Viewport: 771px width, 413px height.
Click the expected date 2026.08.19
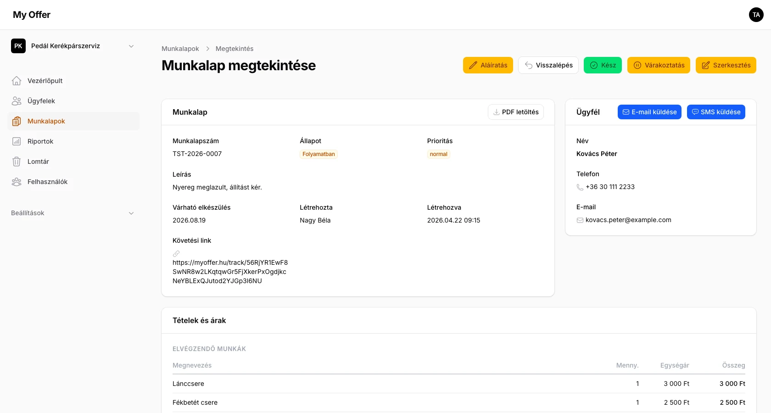[189, 220]
